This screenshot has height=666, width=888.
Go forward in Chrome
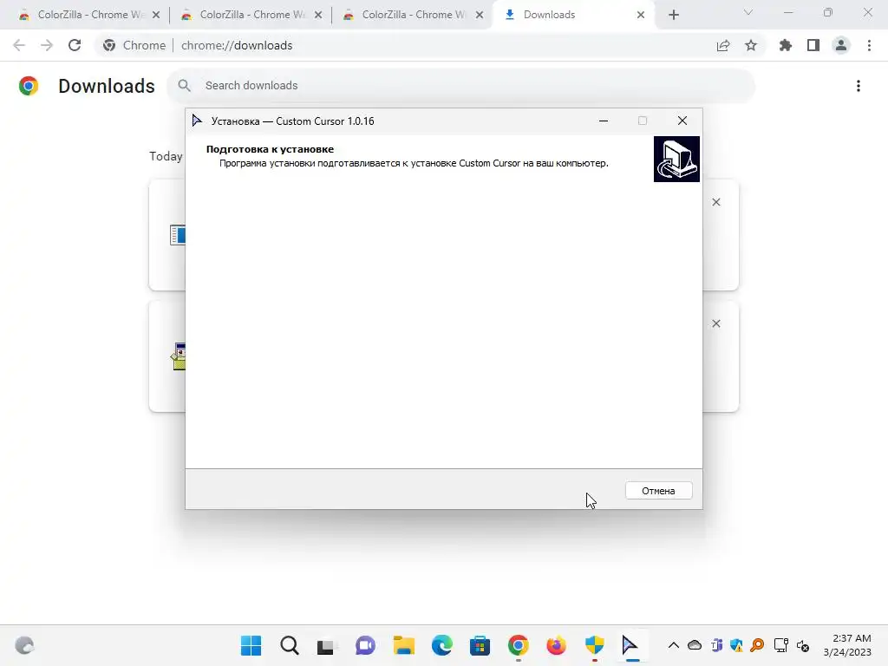[47, 45]
